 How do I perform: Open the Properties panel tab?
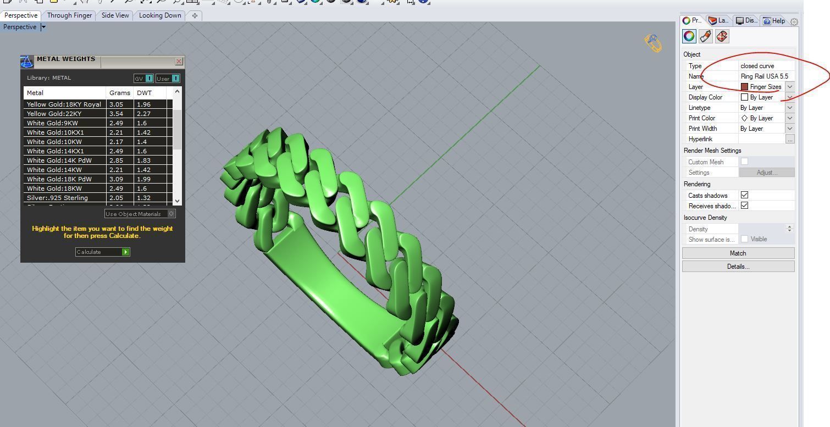coord(692,20)
